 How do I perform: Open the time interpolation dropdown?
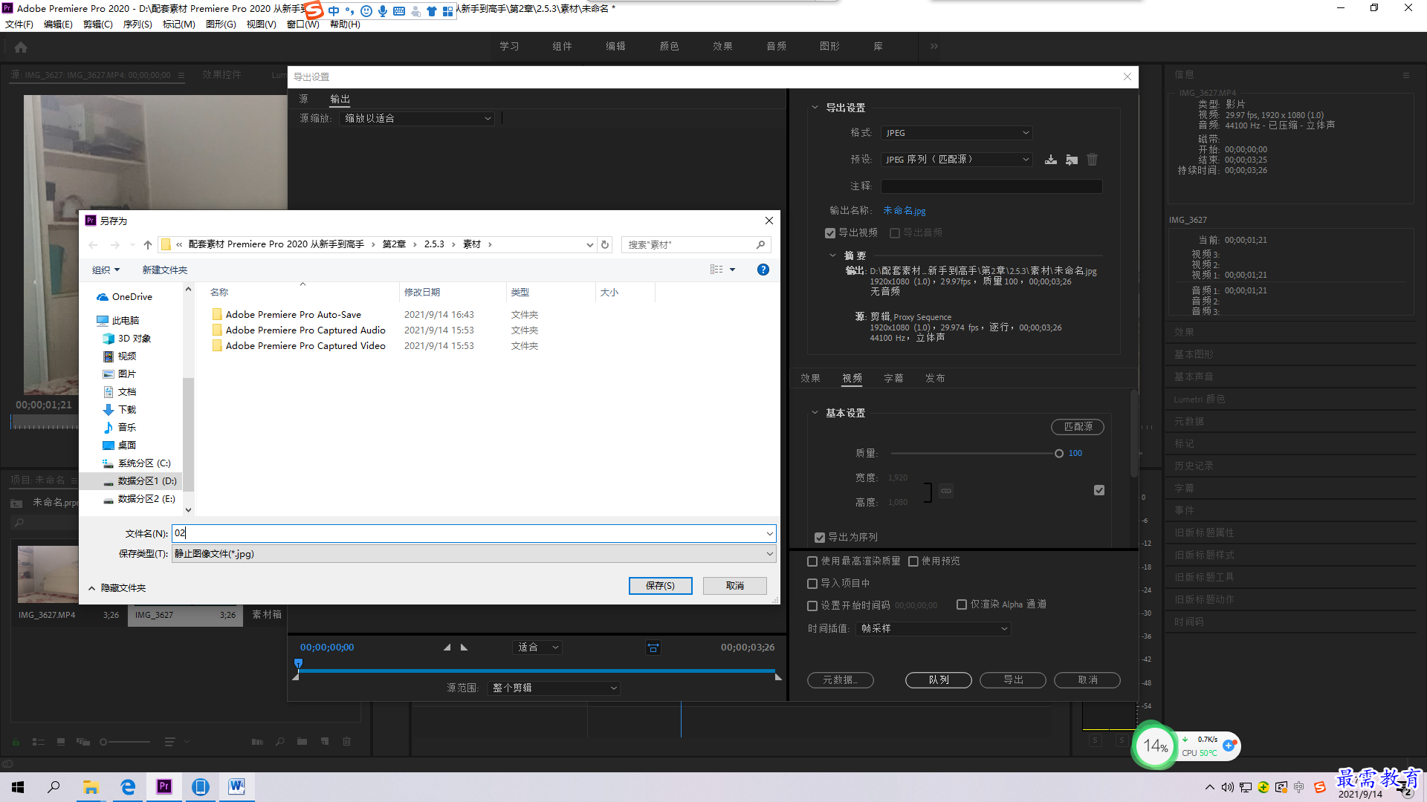(x=933, y=629)
